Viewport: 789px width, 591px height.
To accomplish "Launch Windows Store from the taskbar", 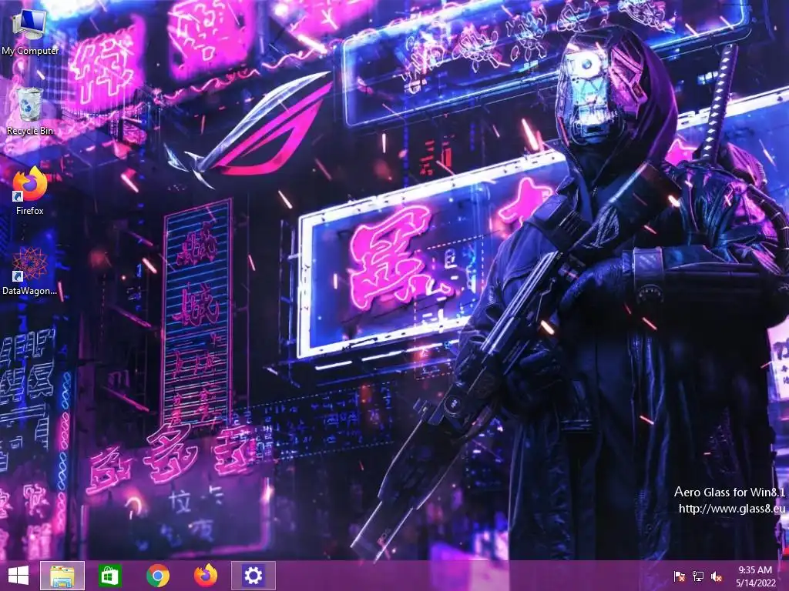I will coord(109,576).
